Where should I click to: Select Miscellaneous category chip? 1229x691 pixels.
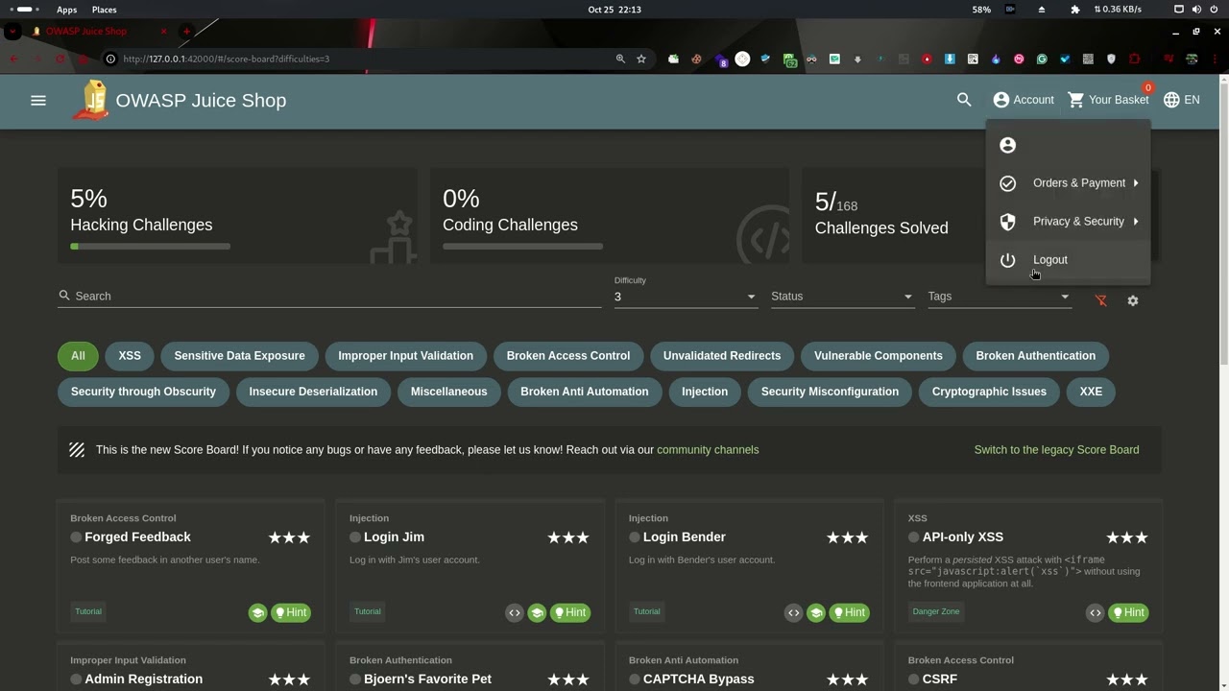point(448,391)
